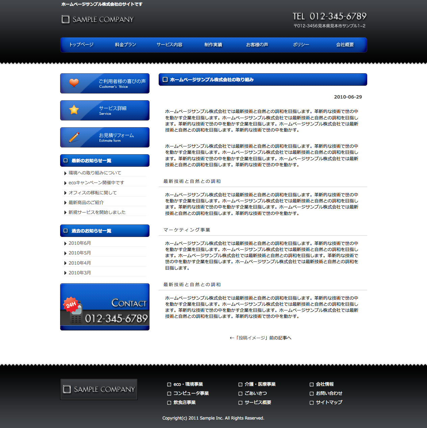The height and width of the screenshot is (428, 427).
Task: Click arrow beside 2010年3月
Action: click(65, 273)
